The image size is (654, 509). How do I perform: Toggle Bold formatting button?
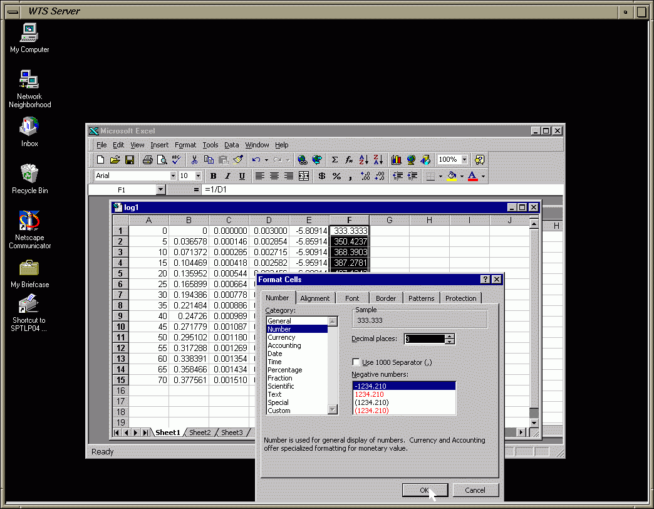[x=213, y=176]
